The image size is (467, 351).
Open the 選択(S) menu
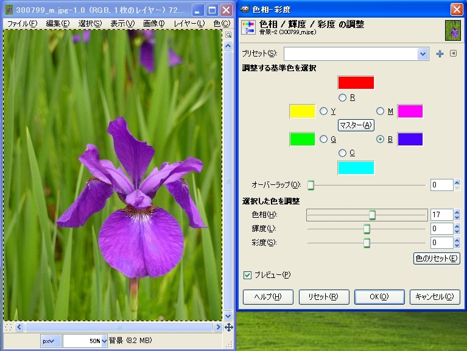coord(90,24)
